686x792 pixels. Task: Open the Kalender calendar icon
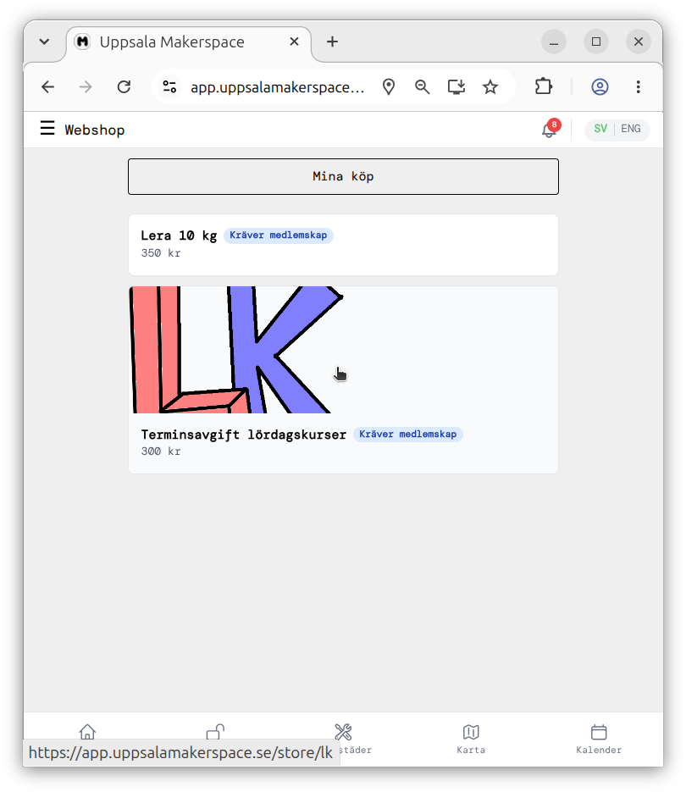[599, 731]
